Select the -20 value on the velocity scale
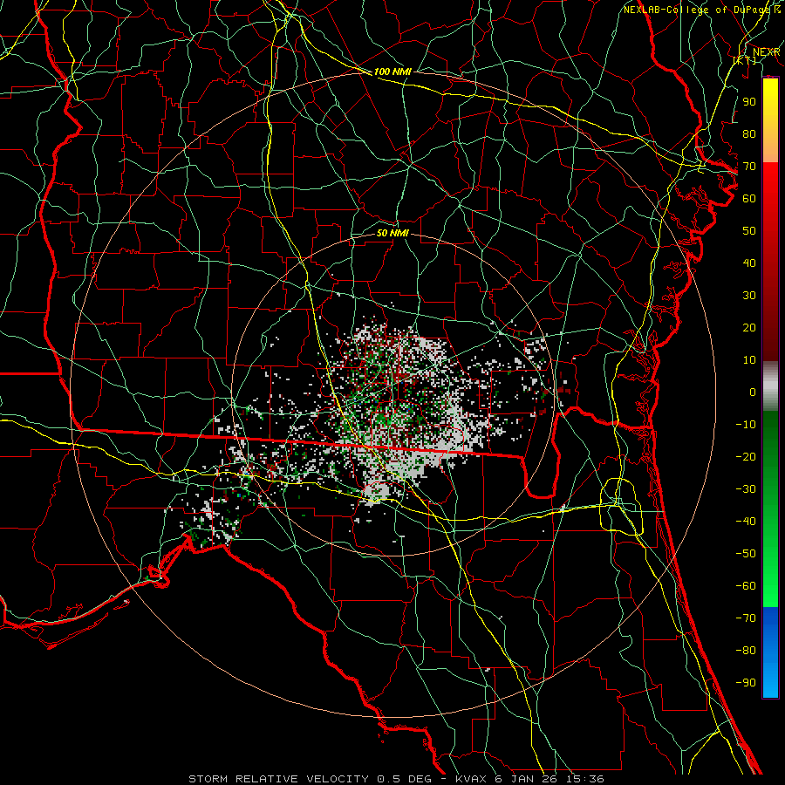The image size is (785, 785). (x=746, y=457)
